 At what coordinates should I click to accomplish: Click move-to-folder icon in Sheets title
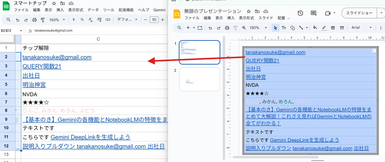point(62,3)
